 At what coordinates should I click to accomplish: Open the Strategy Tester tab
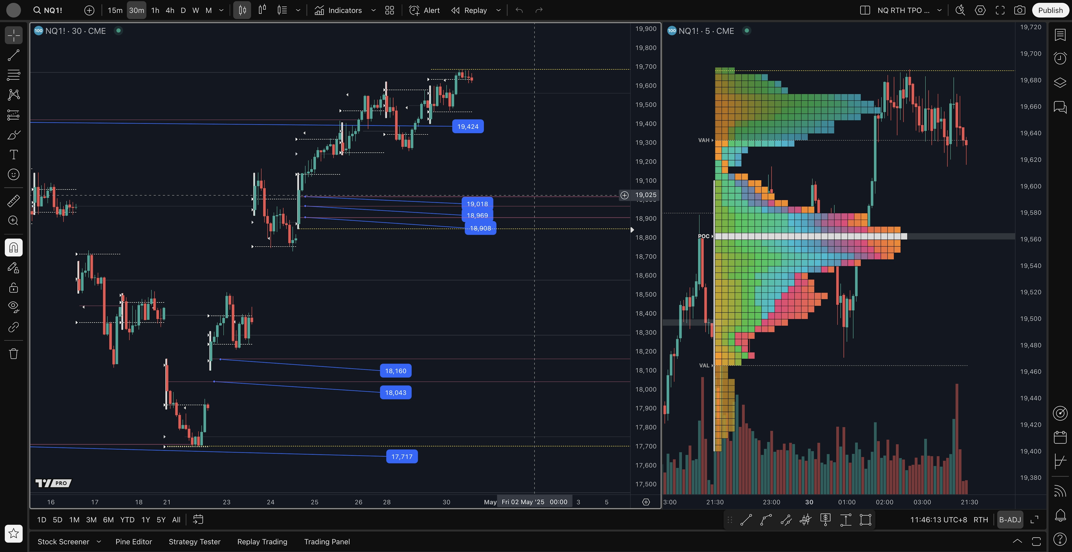point(194,542)
